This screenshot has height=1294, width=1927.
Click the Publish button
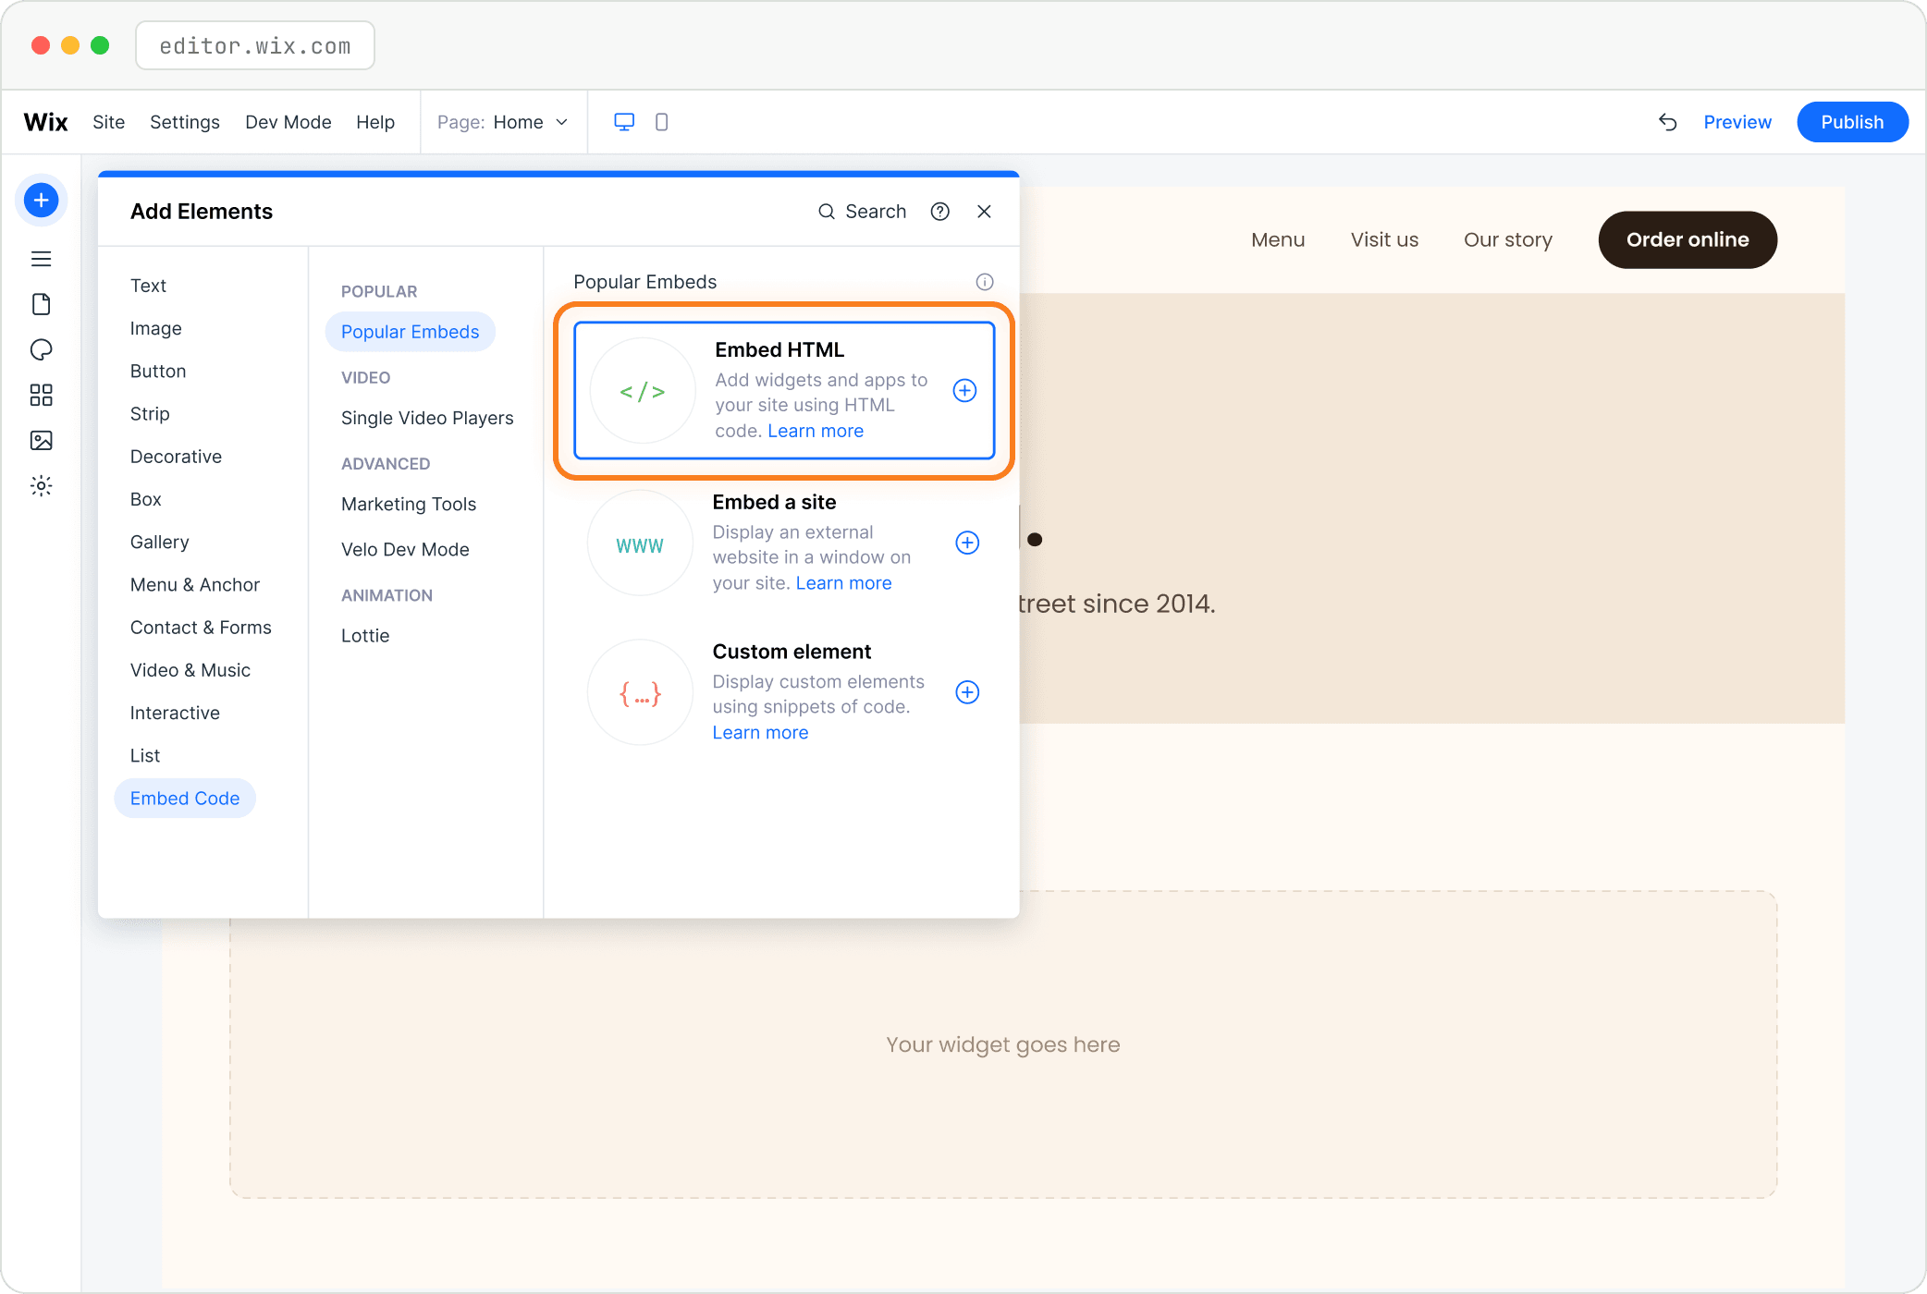click(x=1852, y=122)
